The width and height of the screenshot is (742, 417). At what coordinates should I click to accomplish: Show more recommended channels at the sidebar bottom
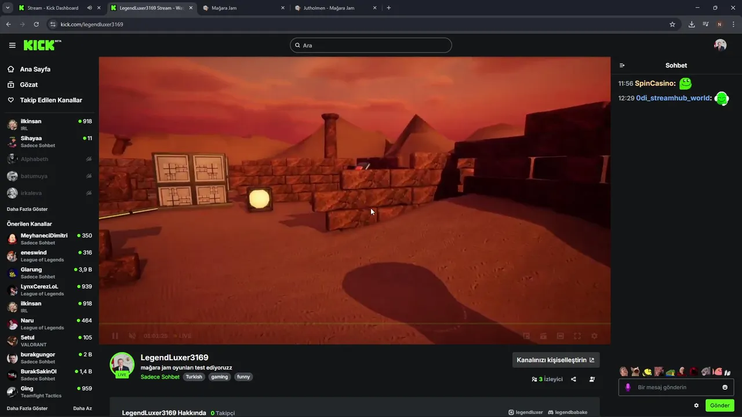pyautogui.click(x=27, y=408)
